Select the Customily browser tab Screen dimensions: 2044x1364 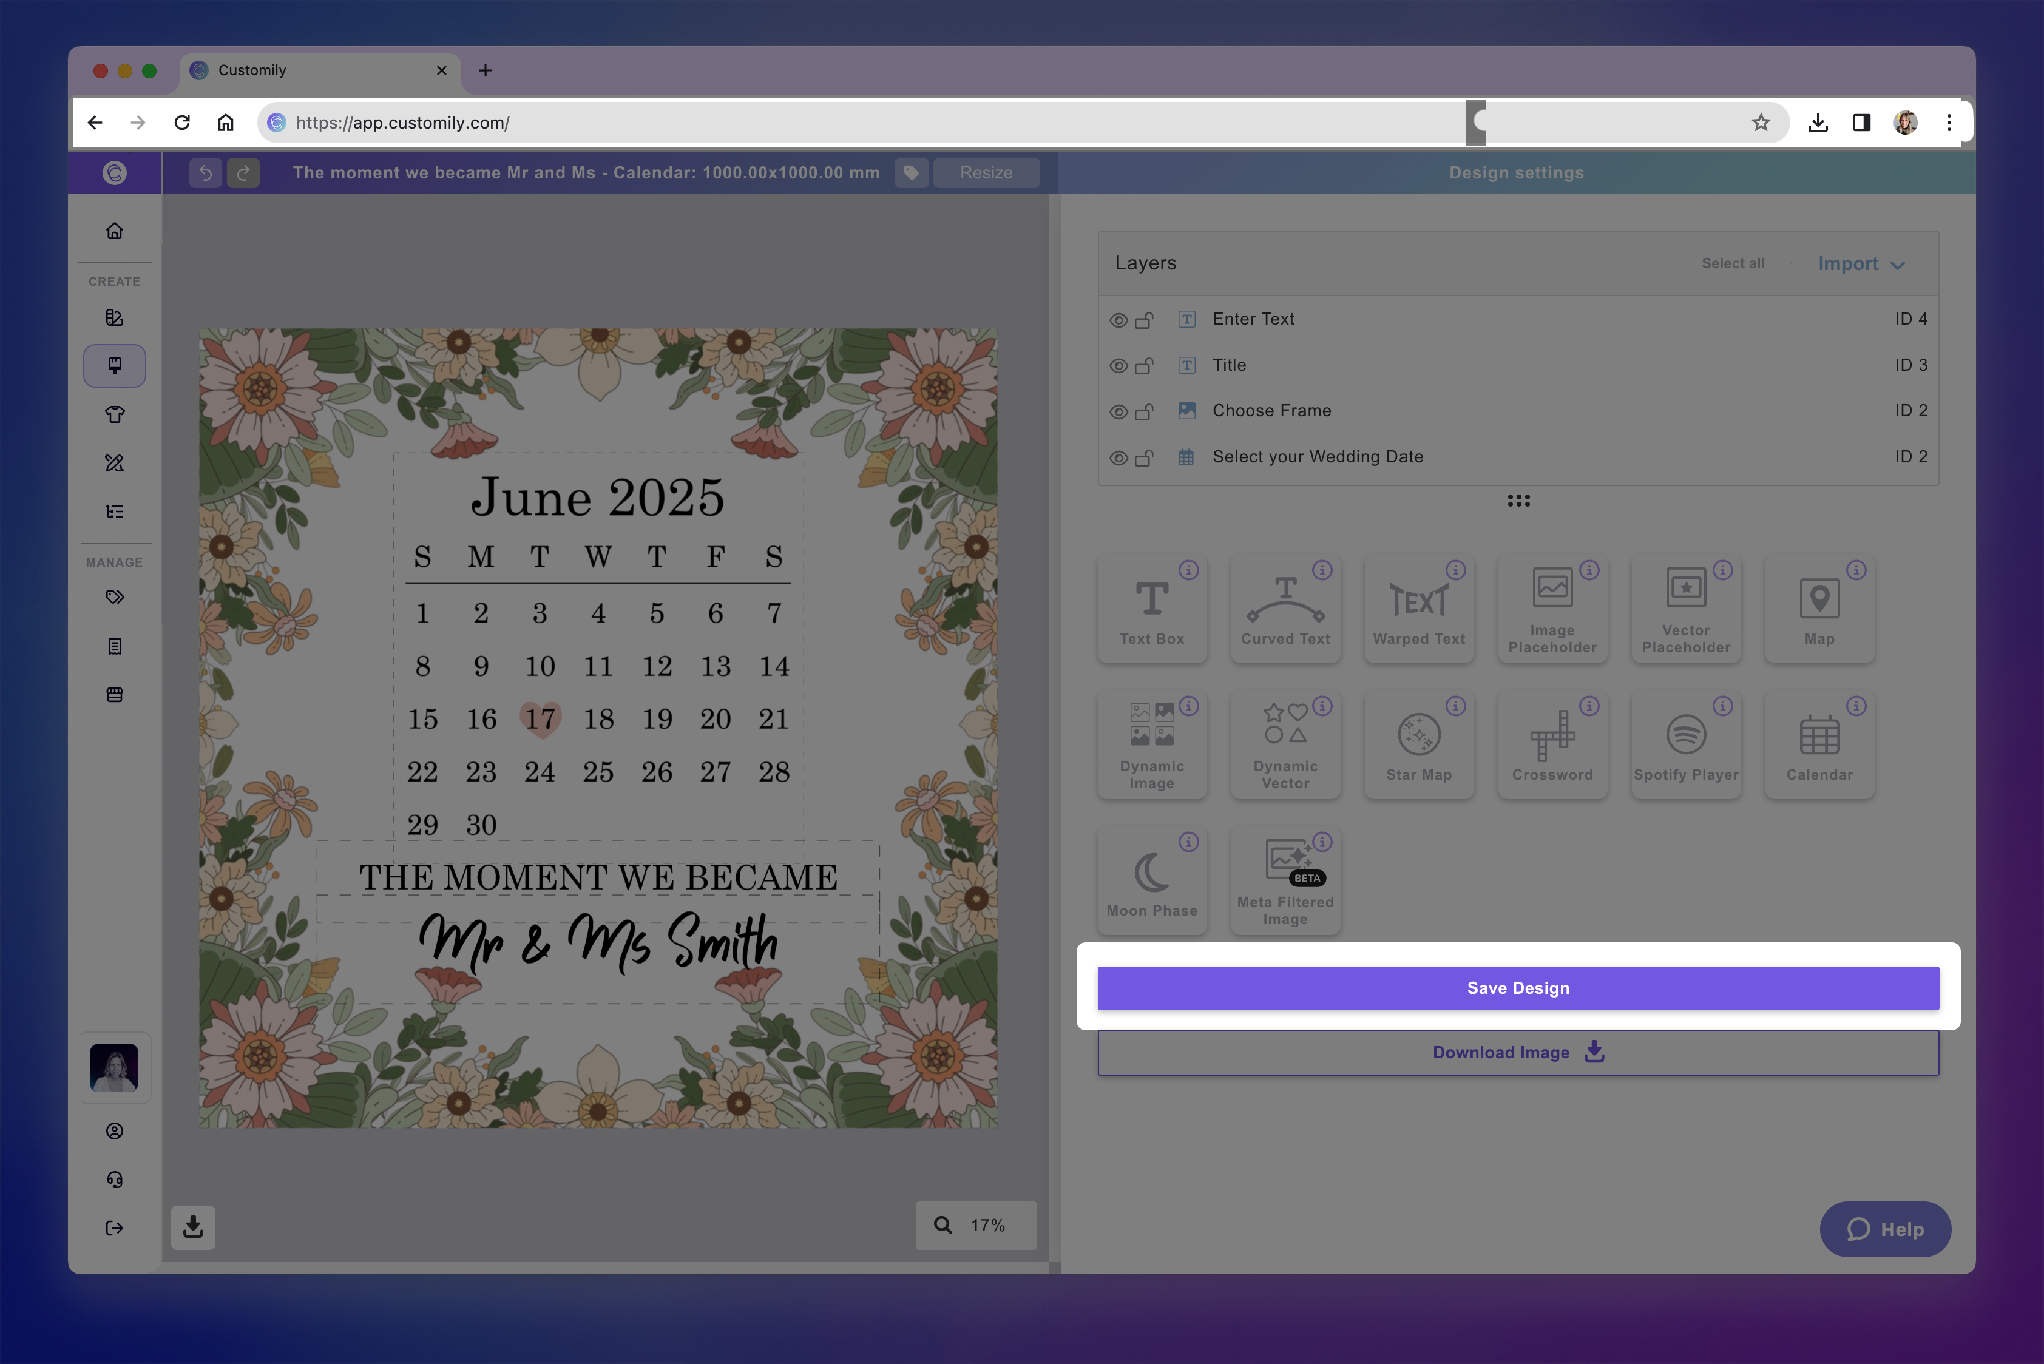coord(320,70)
